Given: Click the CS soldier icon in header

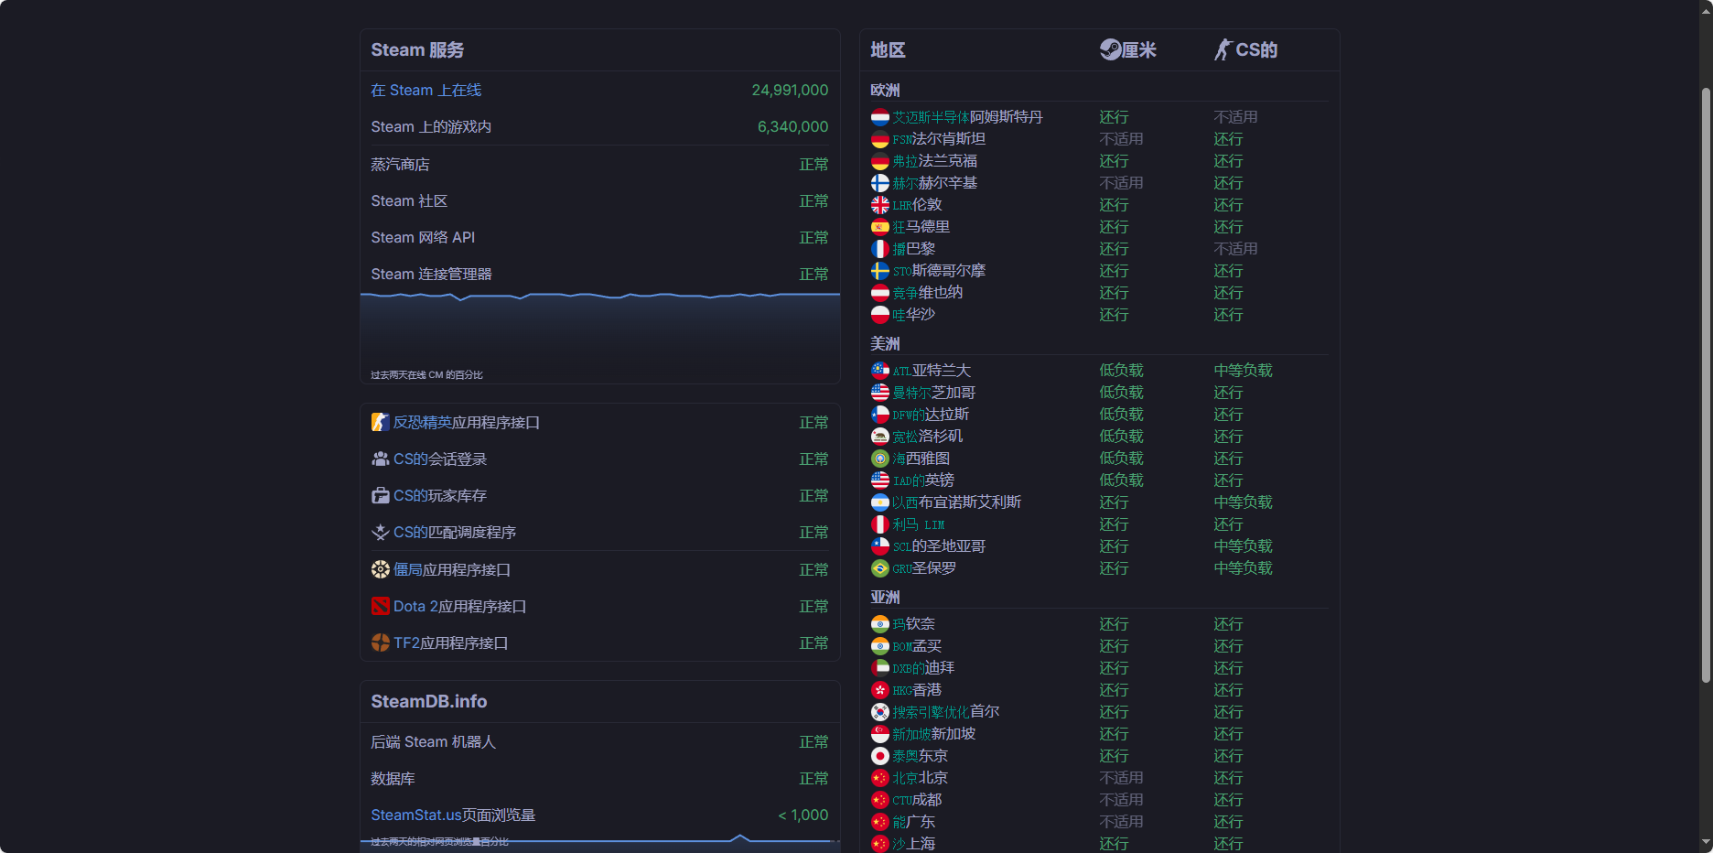Looking at the screenshot, I should (1223, 49).
